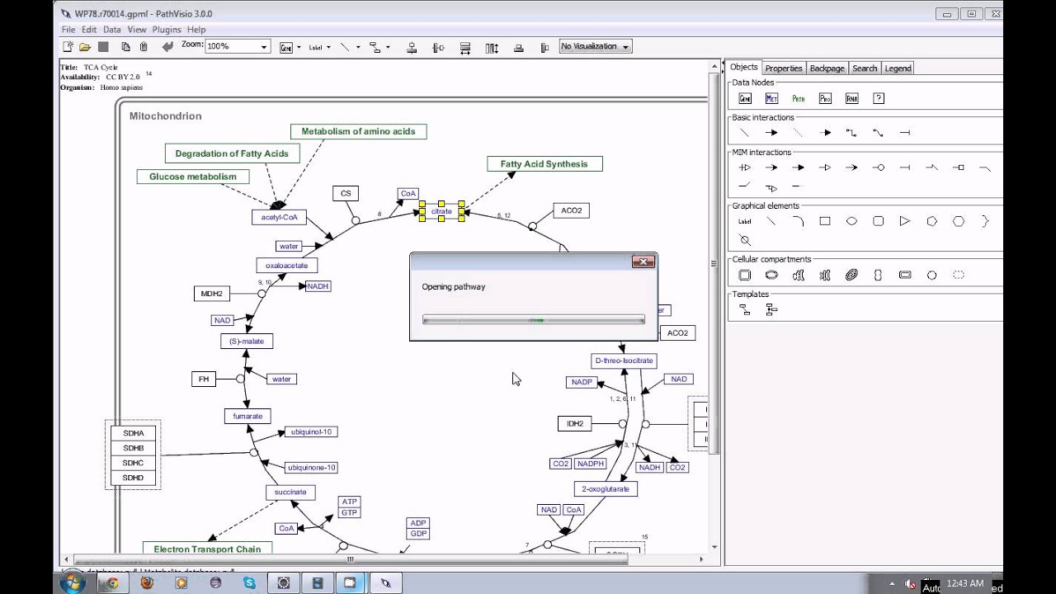Image resolution: width=1056 pixels, height=594 pixels.
Task: Select the basic elbow connector interaction
Action: (852, 133)
